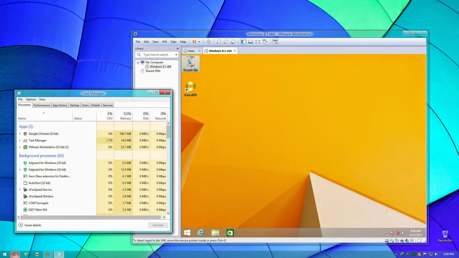Take a snapshot of the virtual machine

tap(219, 42)
